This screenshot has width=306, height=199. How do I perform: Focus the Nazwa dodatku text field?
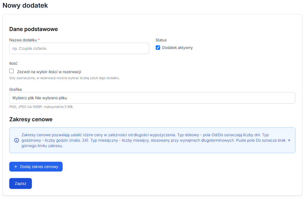[79, 48]
